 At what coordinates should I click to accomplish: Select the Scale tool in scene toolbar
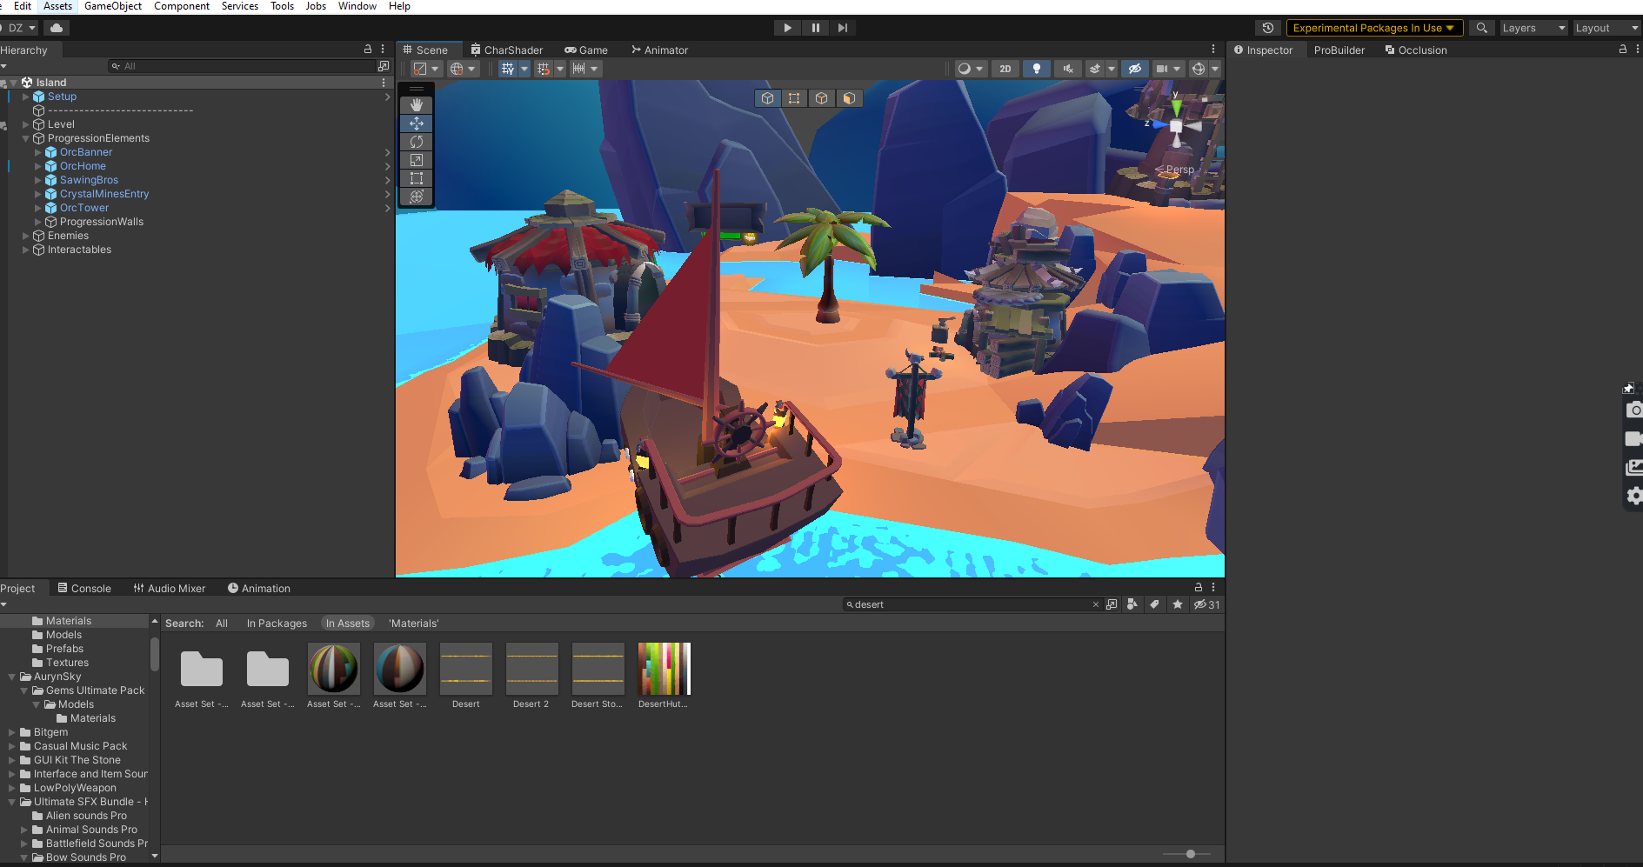pos(417,160)
